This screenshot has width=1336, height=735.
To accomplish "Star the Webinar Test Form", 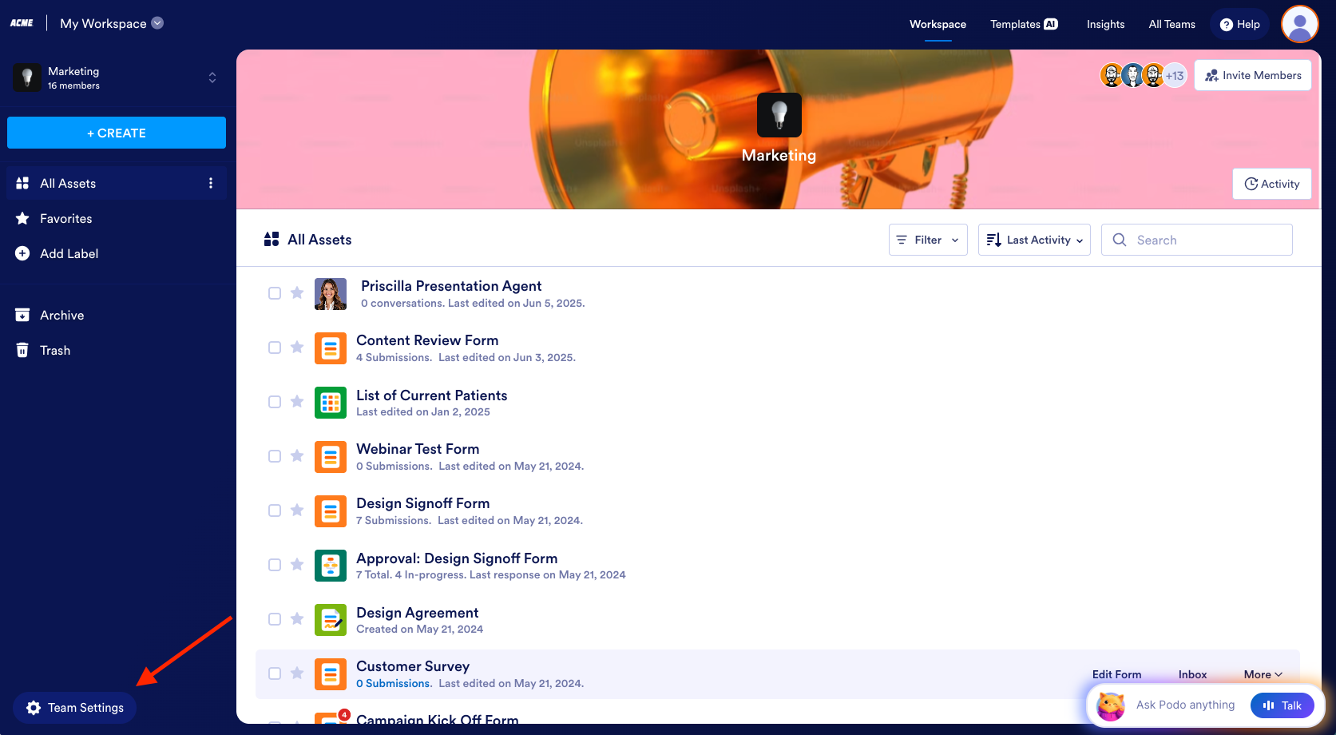I will (297, 455).
